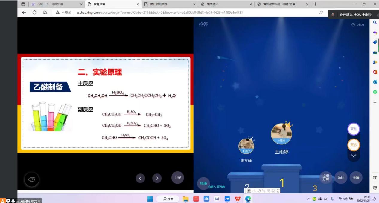Image resolution: width=379 pixels, height=203 pixels.
Task: Open the Windows Start menu
Action: [x=150, y=199]
